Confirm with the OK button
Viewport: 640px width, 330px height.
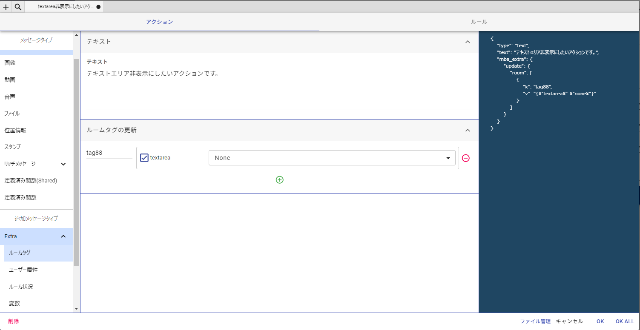coord(600,321)
